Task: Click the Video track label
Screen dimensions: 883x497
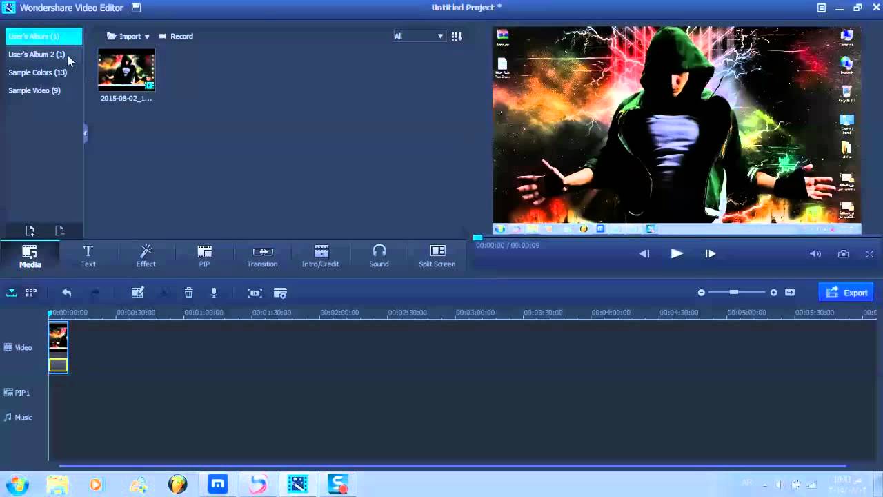Action: [x=19, y=347]
